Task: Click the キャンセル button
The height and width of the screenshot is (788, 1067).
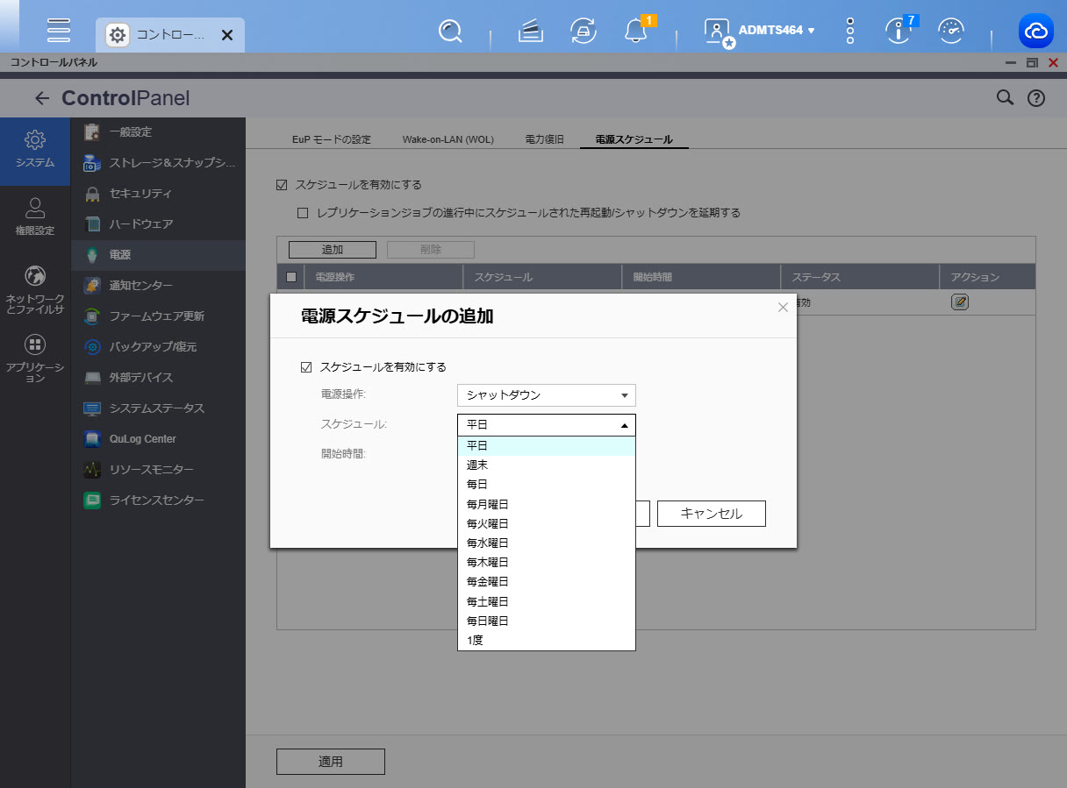Action: (x=711, y=514)
